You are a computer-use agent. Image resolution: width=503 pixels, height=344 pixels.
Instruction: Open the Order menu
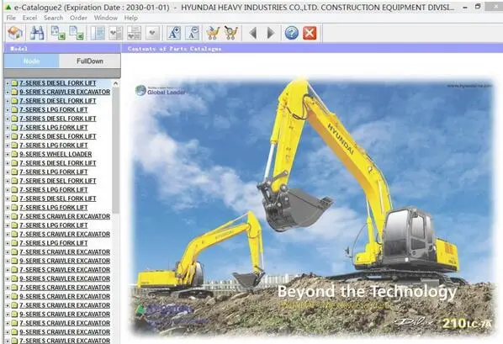(78, 18)
